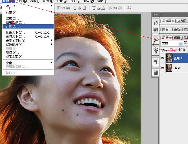Open the Actions panel play icon
Viewport: 188px width, 144px height.
coord(156,30)
